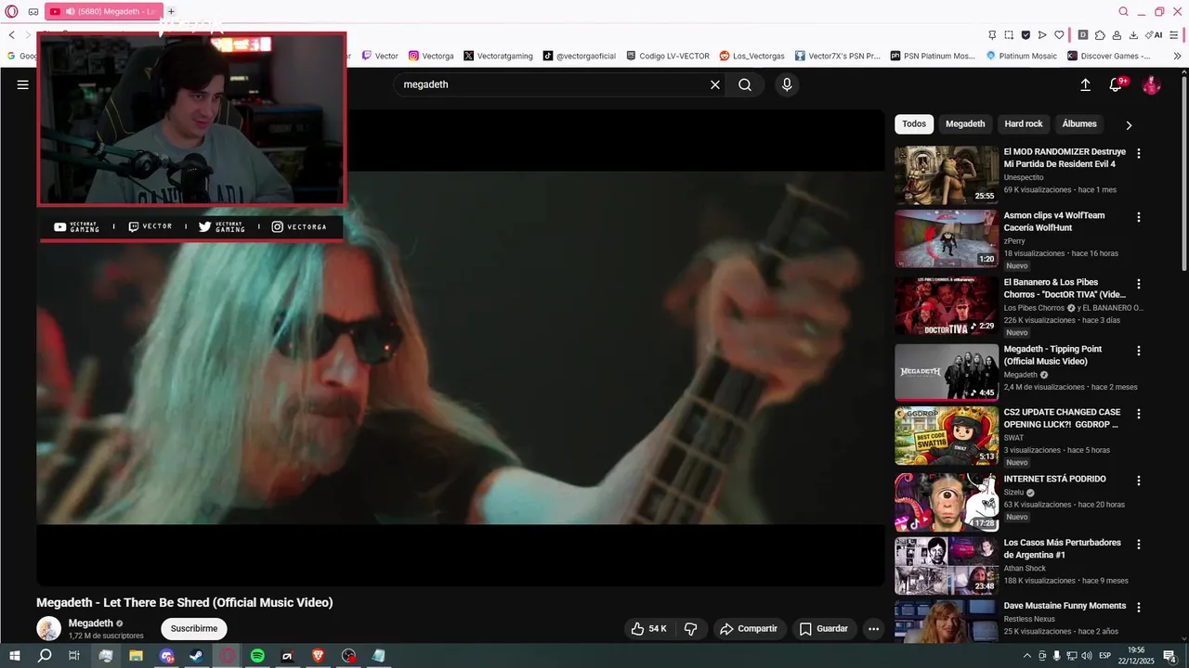Select the Todos filter chip

click(x=914, y=123)
